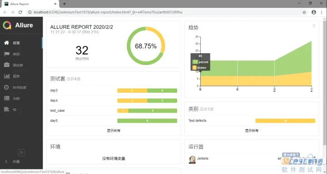Open the day3 suite row
This screenshot has height=174, width=327.
pyautogui.click(x=114, y=90)
